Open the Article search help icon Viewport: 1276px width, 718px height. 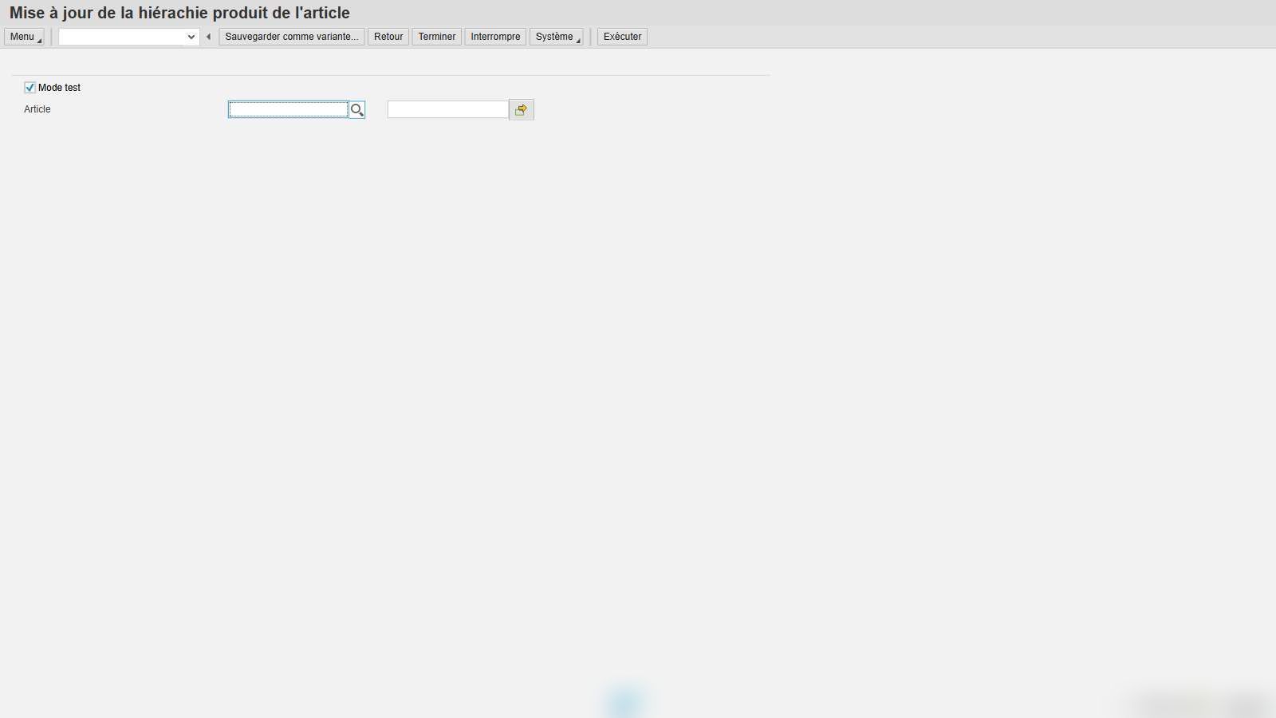[357, 110]
